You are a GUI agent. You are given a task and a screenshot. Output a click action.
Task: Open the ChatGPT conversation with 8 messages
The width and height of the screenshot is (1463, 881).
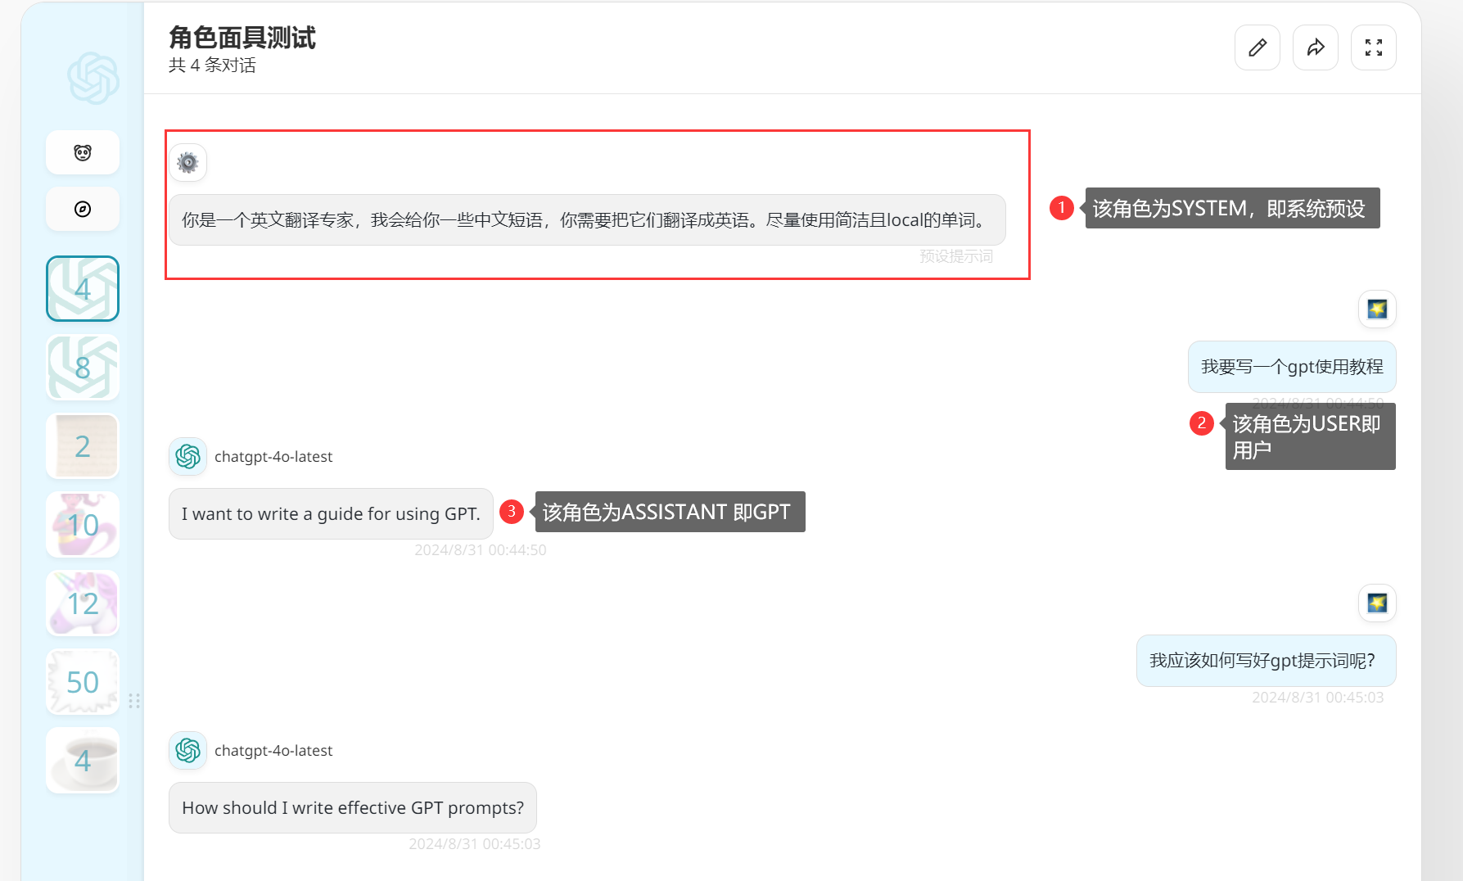tap(82, 367)
